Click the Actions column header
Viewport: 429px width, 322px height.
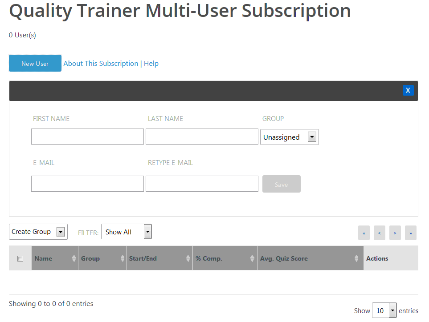[391, 258]
